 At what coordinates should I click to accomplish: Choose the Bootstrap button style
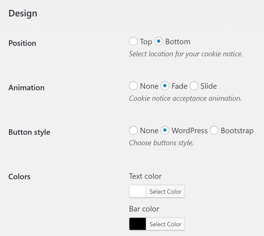coord(214,130)
